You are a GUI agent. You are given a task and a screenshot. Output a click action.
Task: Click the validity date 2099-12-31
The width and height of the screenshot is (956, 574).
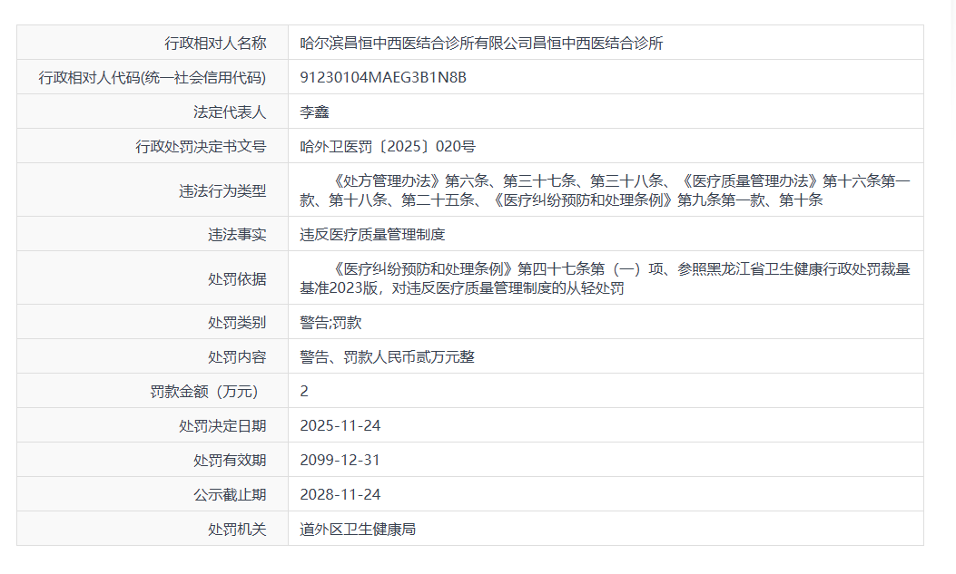[340, 460]
